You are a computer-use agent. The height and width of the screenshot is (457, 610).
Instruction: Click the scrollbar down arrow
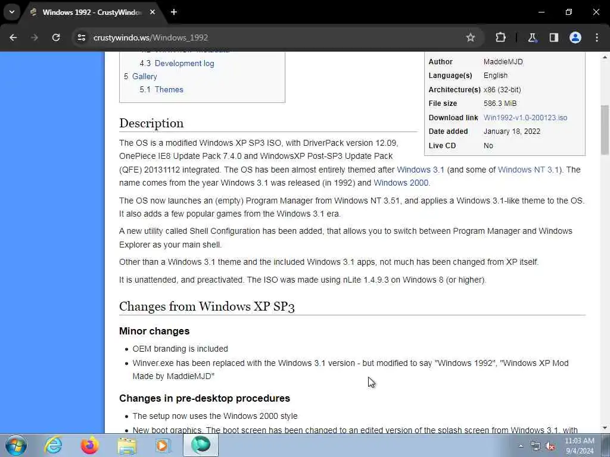[x=605, y=428]
